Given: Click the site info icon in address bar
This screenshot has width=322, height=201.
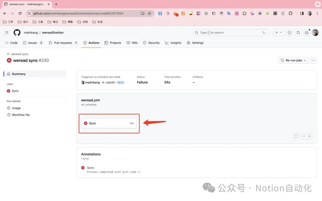Looking at the screenshot, I should [29, 13].
